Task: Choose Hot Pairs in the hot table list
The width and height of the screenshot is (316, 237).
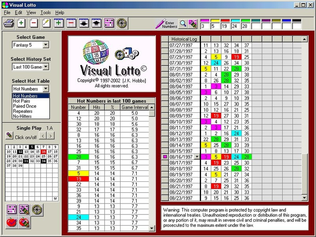Action: coord(31,101)
